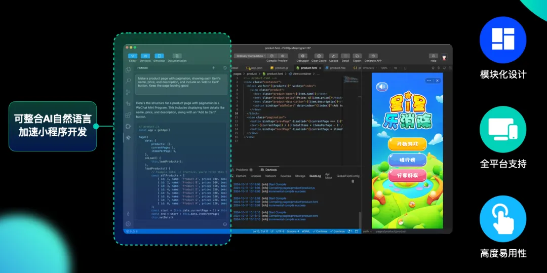
Task: Toggle the Editor panel button
Action: tap(133, 56)
